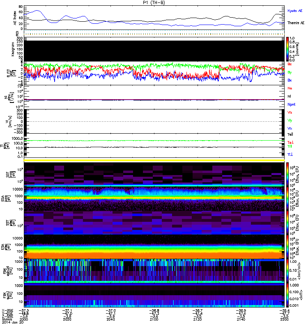Select the black Te parallel legend label
This screenshot has width=308, height=328.
tap(290, 134)
